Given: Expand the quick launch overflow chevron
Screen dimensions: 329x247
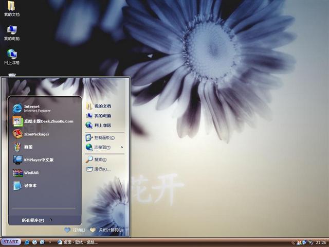Looking at the screenshot, I should pos(50,242).
